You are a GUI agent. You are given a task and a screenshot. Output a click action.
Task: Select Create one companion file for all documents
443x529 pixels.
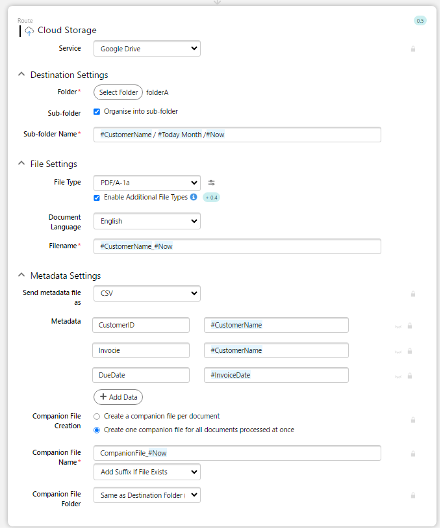pos(97,430)
